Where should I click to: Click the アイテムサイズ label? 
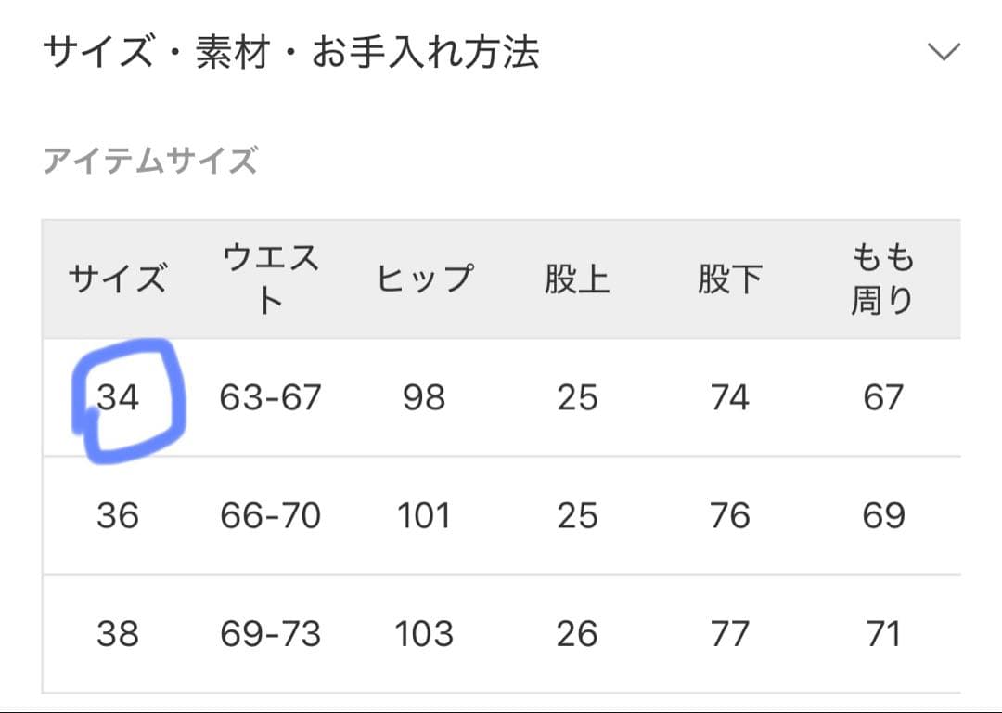coord(150,162)
